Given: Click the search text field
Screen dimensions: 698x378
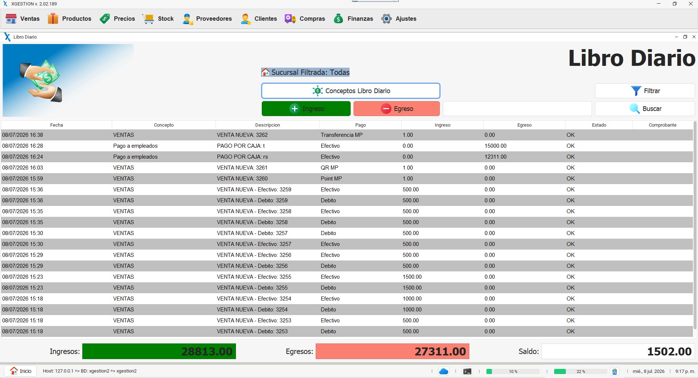Looking at the screenshot, I should [517, 108].
